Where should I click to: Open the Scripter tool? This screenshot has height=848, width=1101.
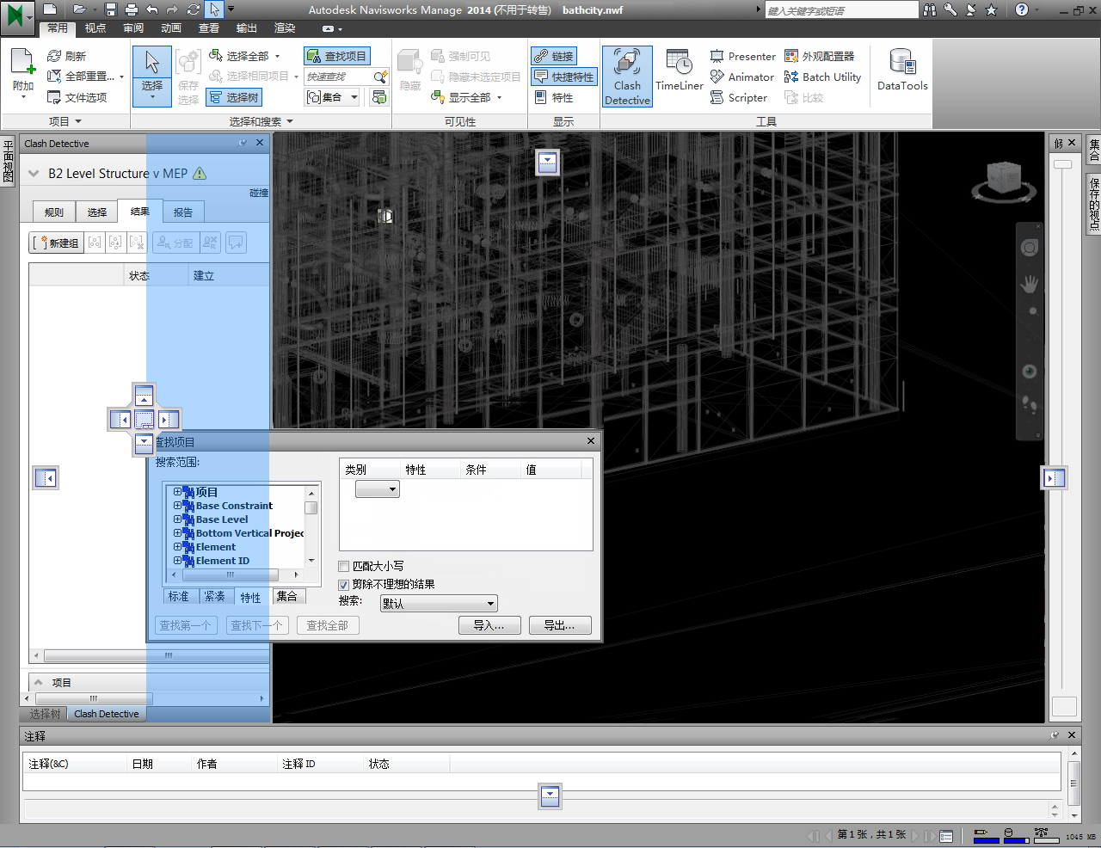(x=739, y=97)
